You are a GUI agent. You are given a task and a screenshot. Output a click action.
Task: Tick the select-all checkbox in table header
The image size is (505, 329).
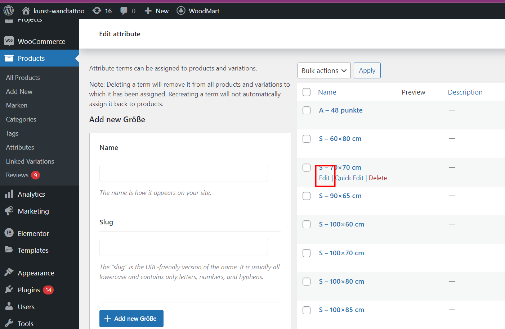pos(307,92)
